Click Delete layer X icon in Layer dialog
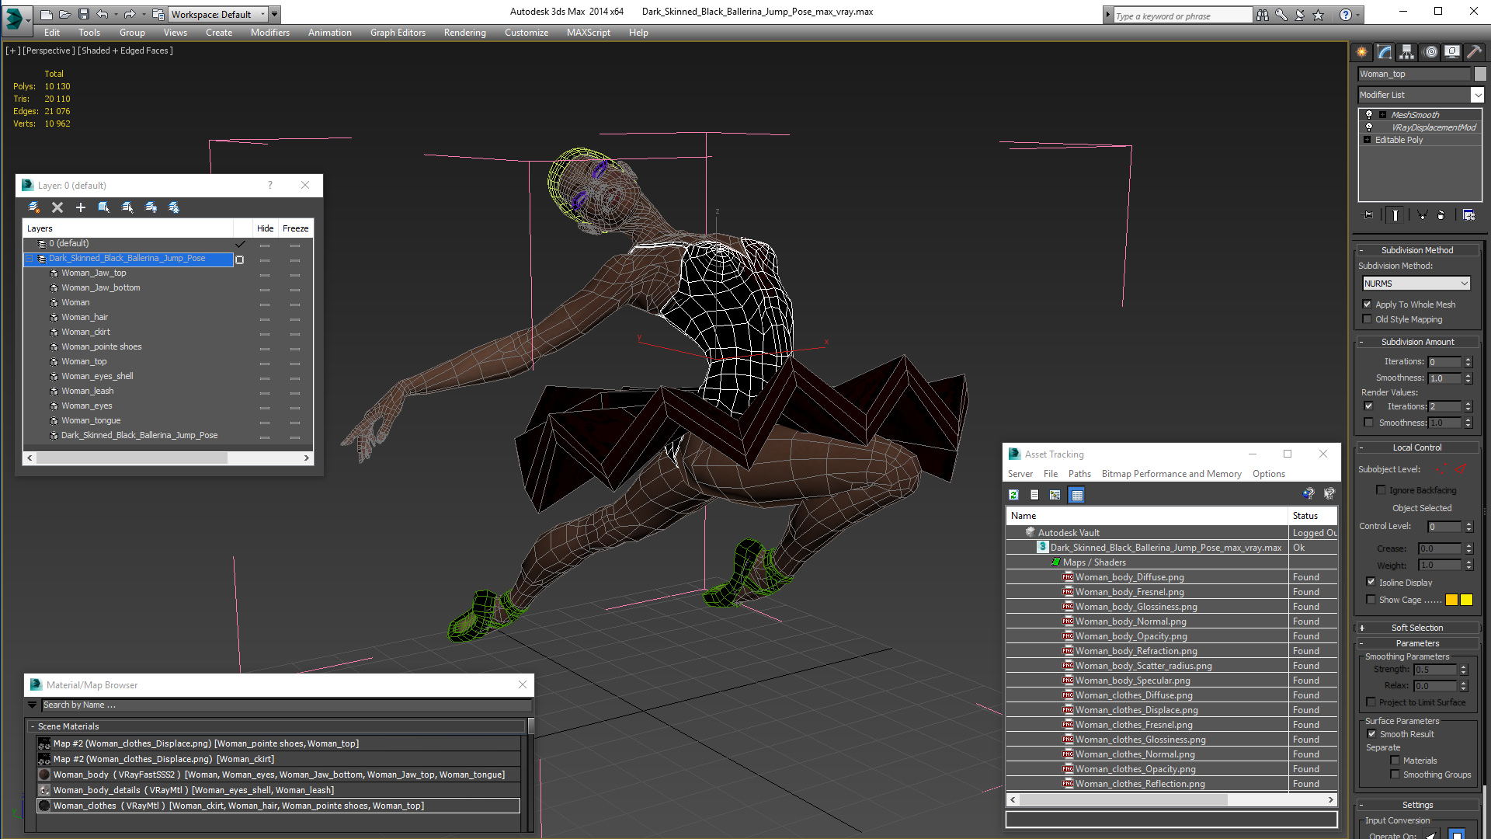Viewport: 1491px width, 839px height. 57,207
